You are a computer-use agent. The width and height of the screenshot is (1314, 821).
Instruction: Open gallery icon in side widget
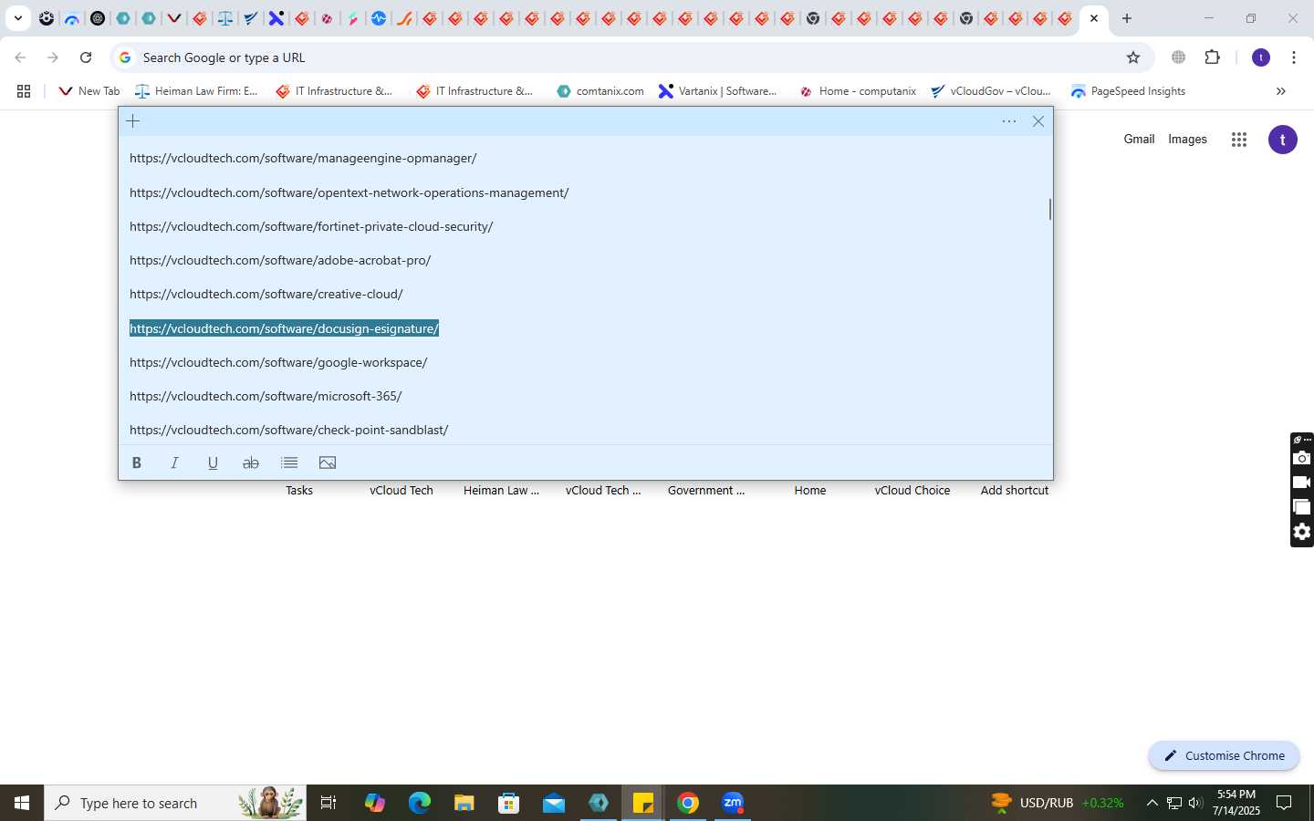coord(1302,507)
